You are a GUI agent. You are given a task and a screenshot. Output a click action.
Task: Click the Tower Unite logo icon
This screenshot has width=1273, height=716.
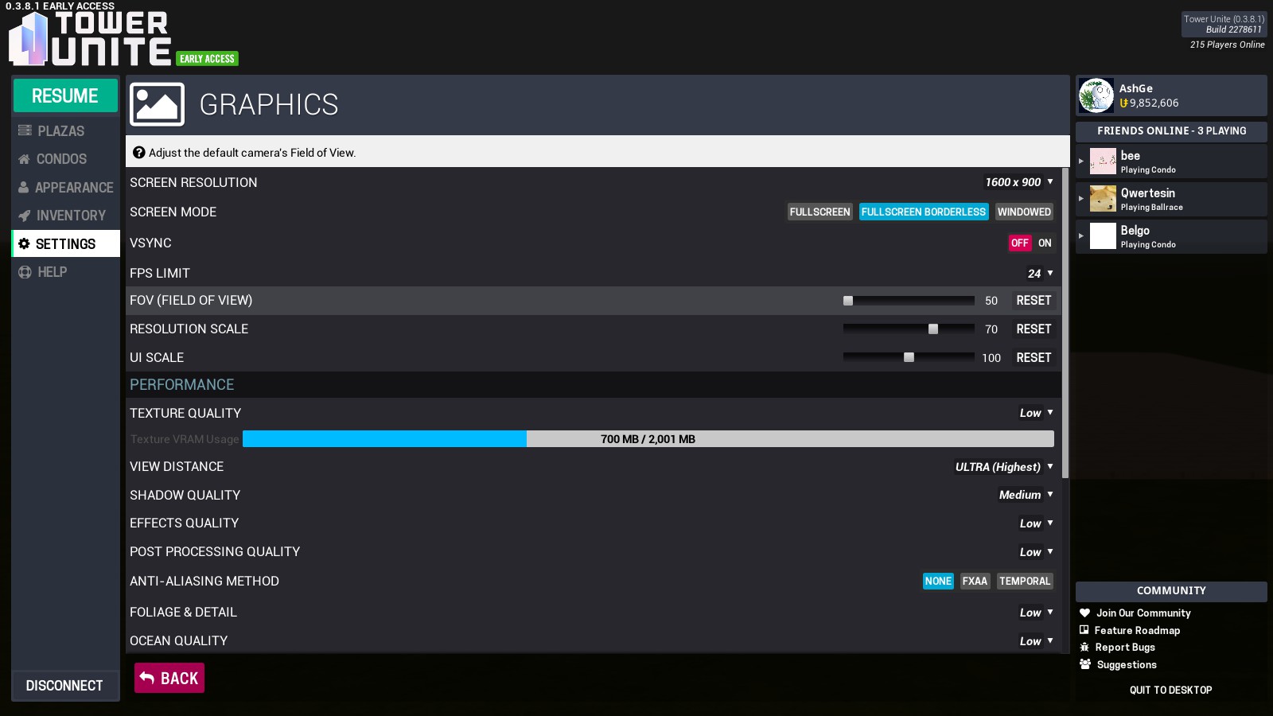29,38
